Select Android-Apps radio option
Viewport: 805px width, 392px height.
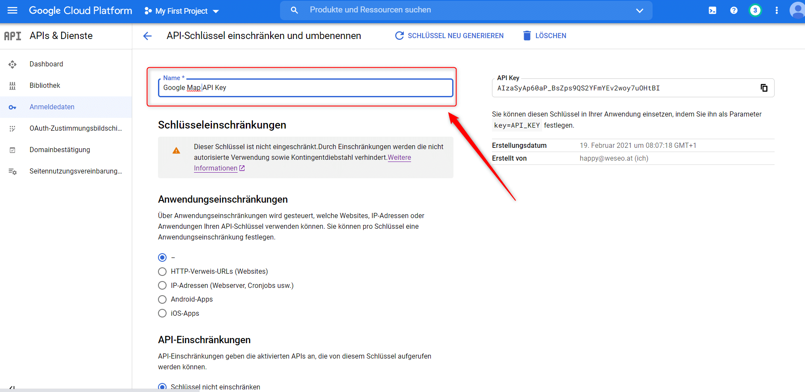(162, 299)
